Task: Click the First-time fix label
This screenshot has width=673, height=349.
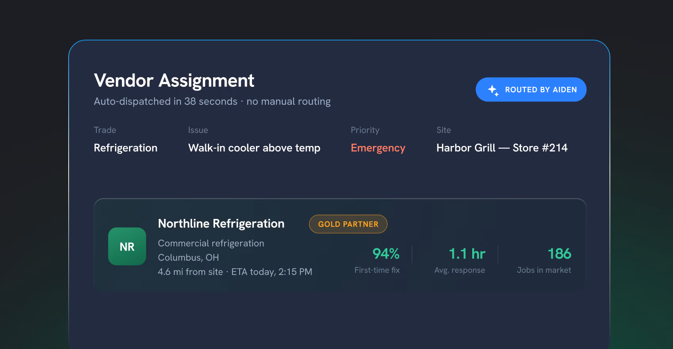Action: coord(377,270)
